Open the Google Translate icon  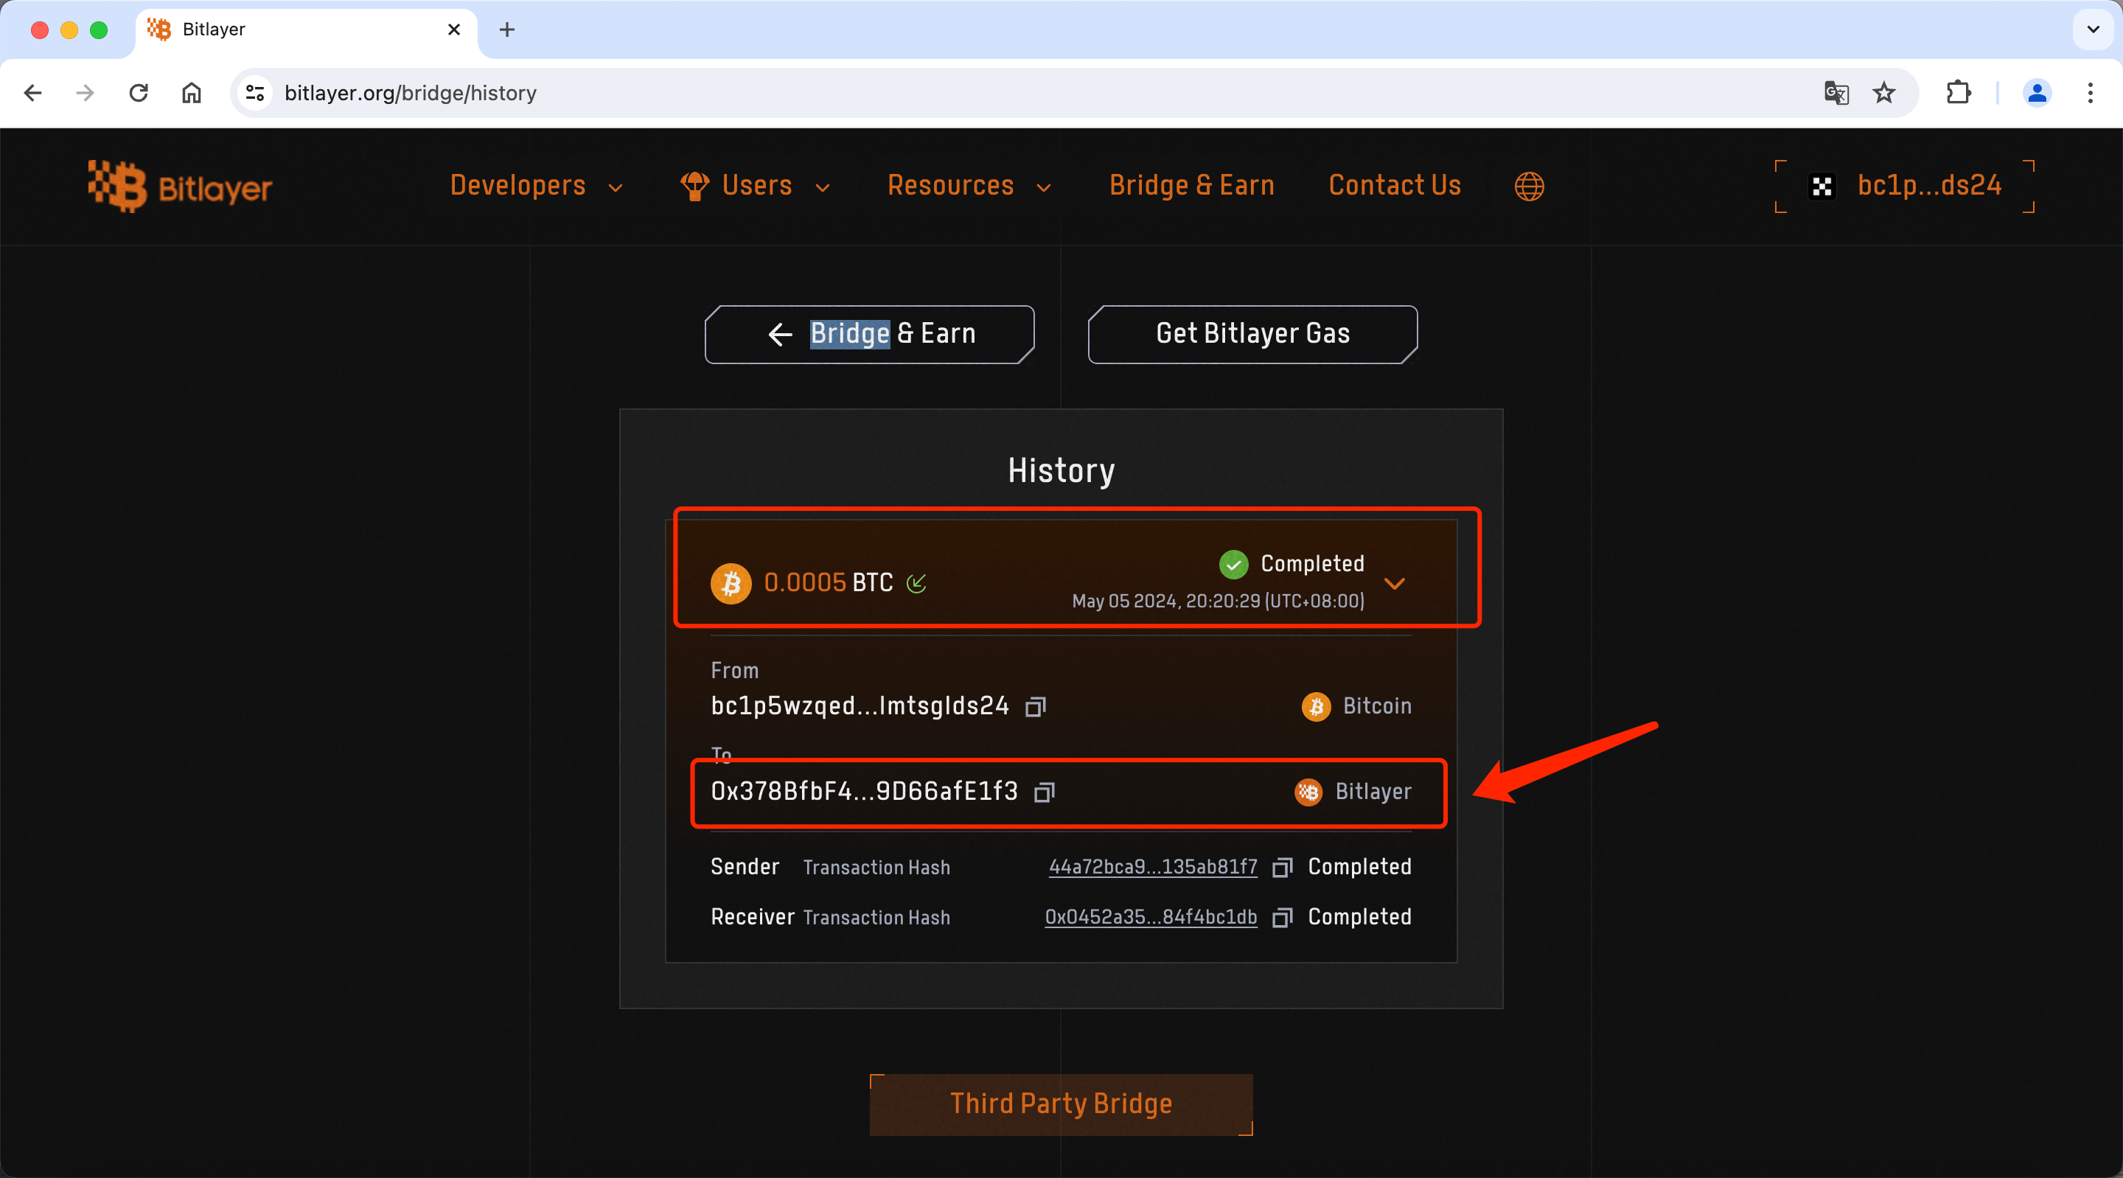tap(1836, 93)
